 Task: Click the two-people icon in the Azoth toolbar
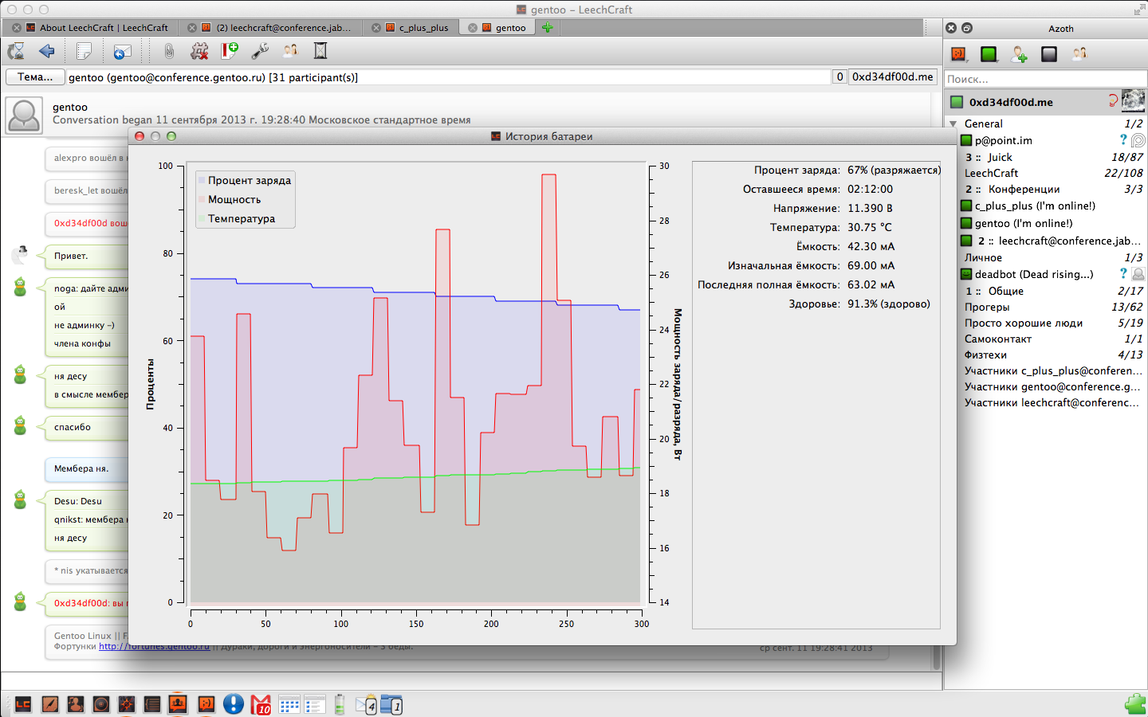1079,54
